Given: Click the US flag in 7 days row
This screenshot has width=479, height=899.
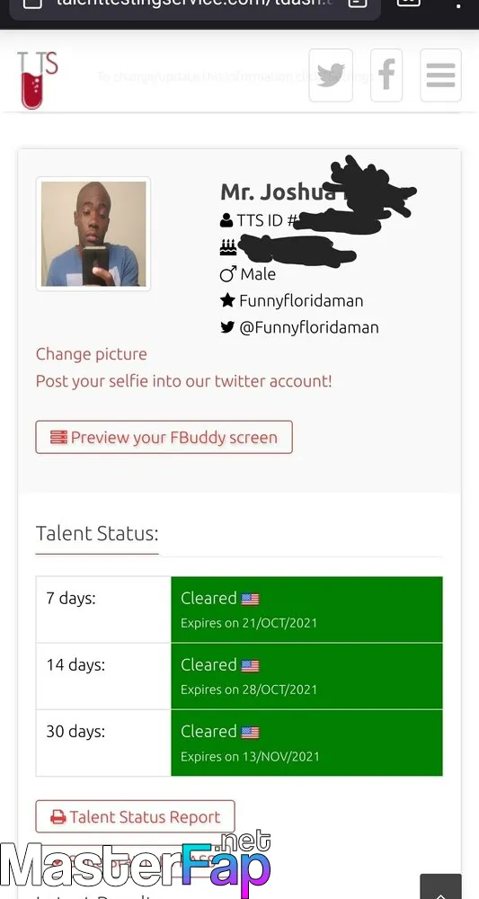Looking at the screenshot, I should 251,599.
